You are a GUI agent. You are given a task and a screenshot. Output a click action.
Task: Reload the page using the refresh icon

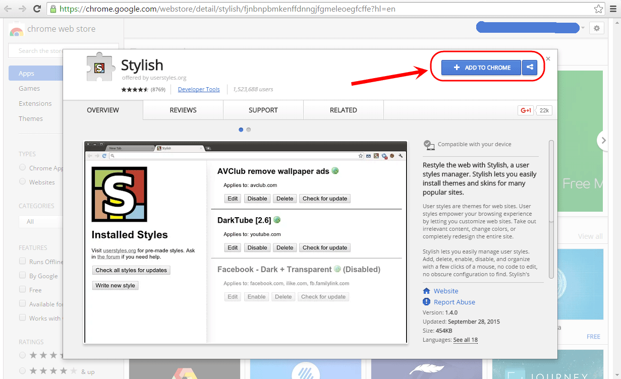pyautogui.click(x=37, y=9)
